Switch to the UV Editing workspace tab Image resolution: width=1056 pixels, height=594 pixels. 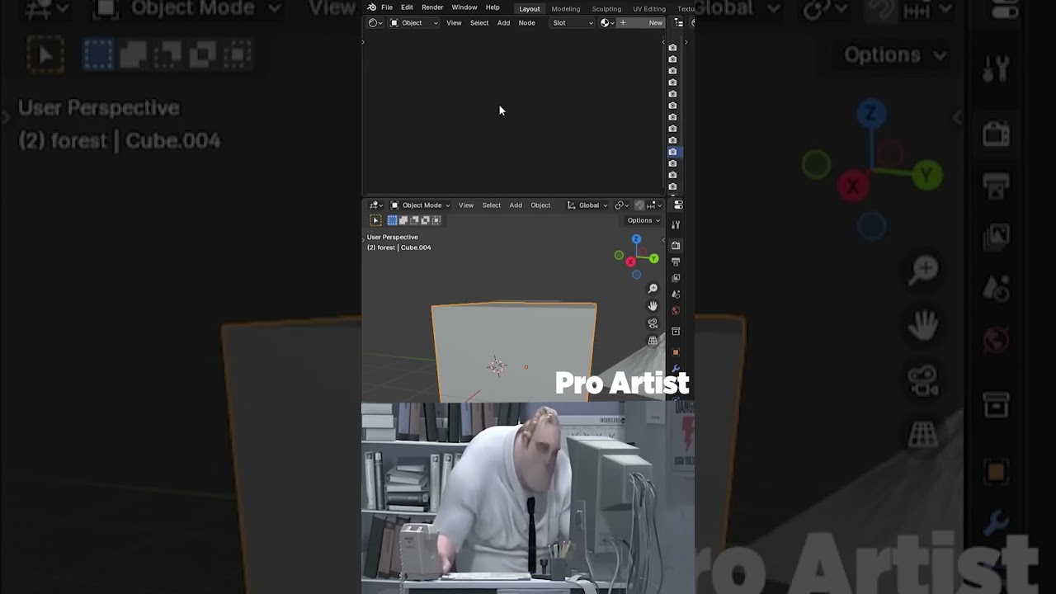(x=649, y=8)
